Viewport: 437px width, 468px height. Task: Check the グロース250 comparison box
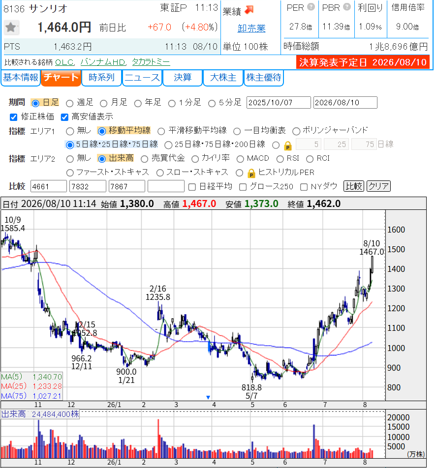pyautogui.click(x=243, y=187)
